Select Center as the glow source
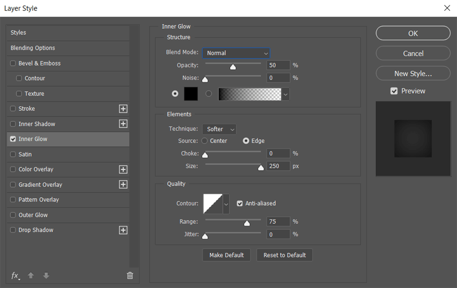 [205, 141]
